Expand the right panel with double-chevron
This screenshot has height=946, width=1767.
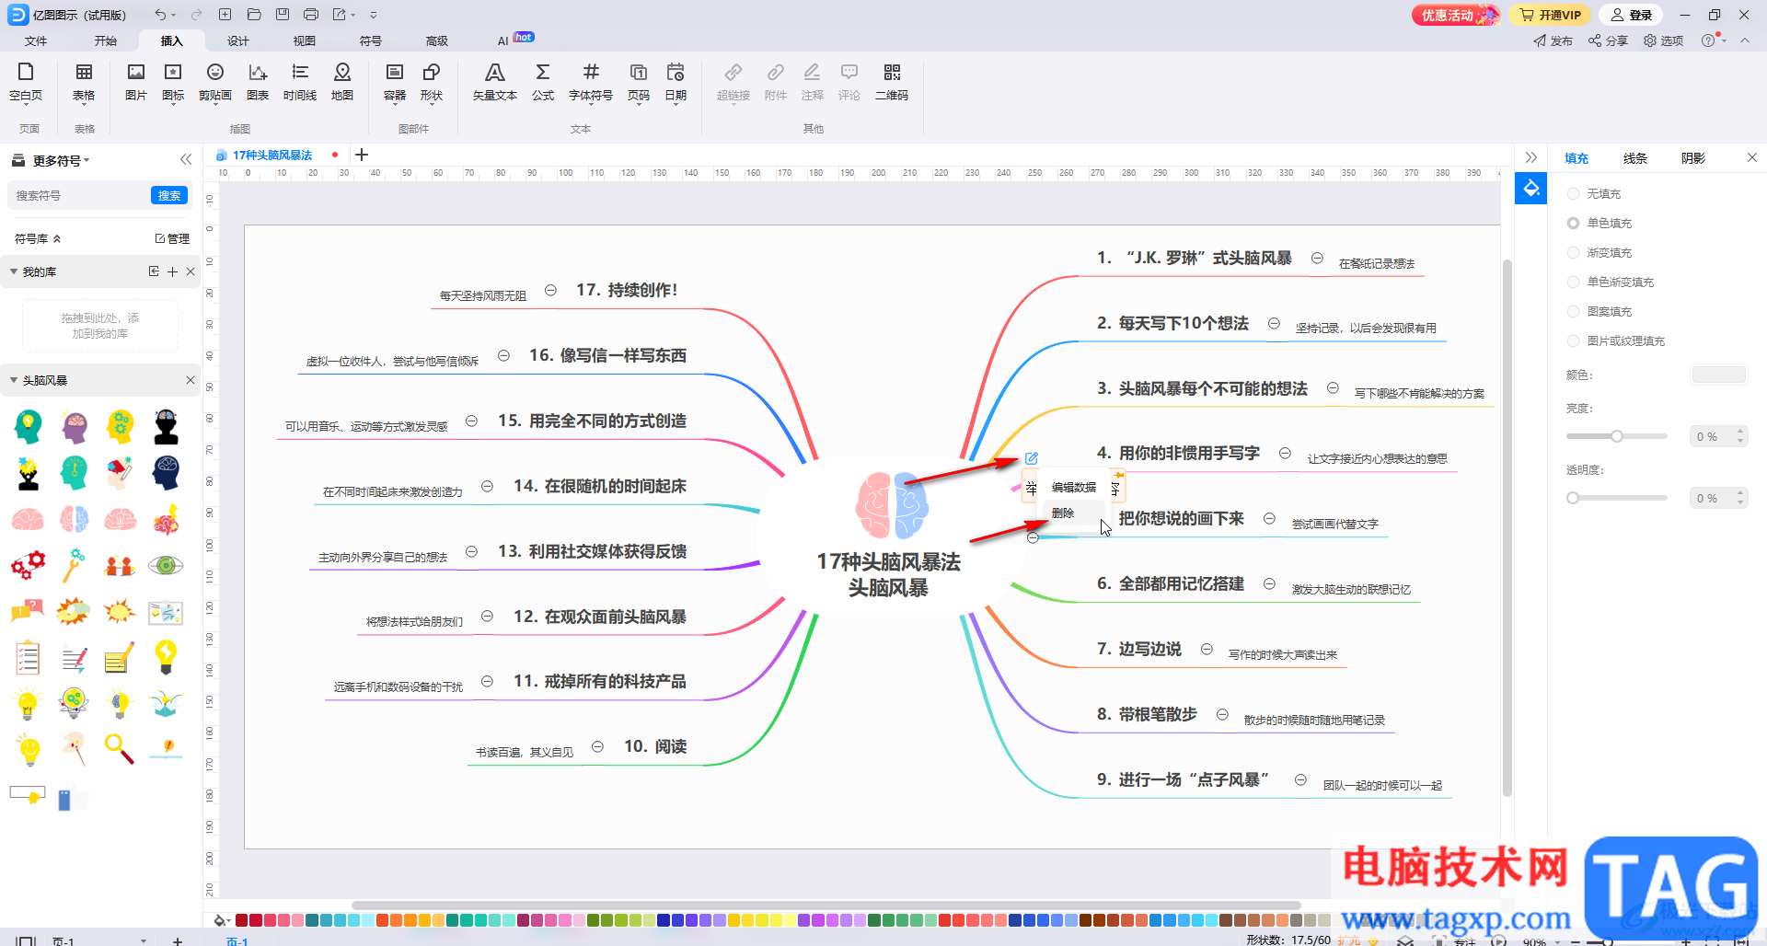[1530, 157]
